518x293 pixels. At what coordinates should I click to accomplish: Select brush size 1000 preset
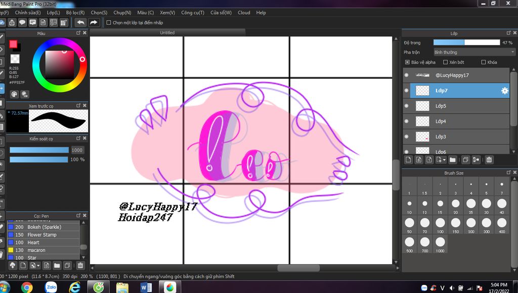pyautogui.click(x=440, y=245)
